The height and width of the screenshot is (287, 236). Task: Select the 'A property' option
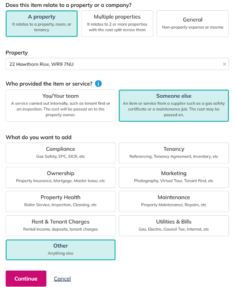(42, 24)
